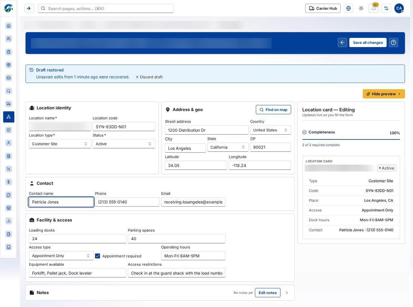Click the search pages and actions field

point(106,8)
